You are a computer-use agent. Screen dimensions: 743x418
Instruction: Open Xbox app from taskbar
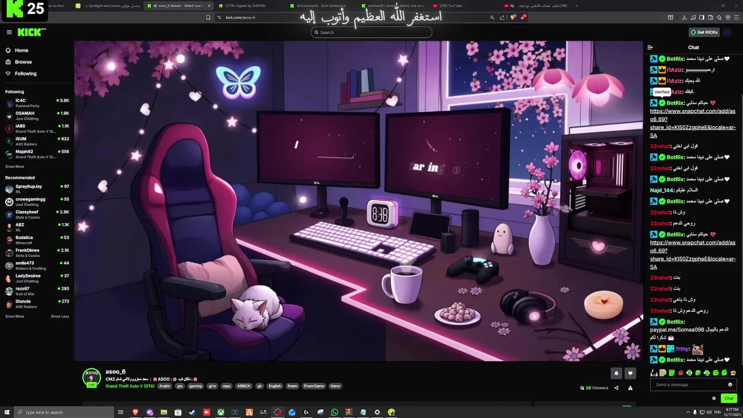[x=221, y=412]
